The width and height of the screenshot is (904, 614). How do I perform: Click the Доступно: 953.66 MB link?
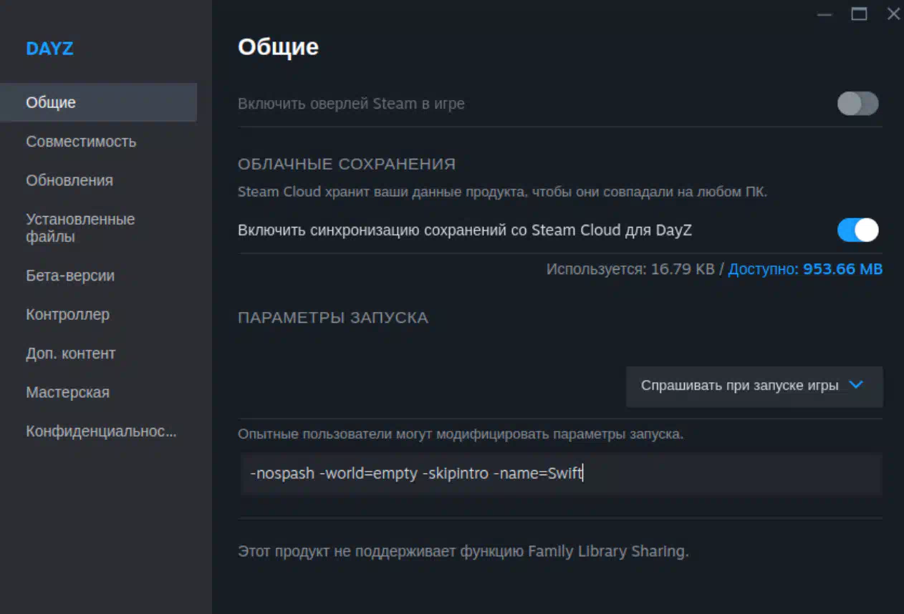pyautogui.click(x=805, y=270)
